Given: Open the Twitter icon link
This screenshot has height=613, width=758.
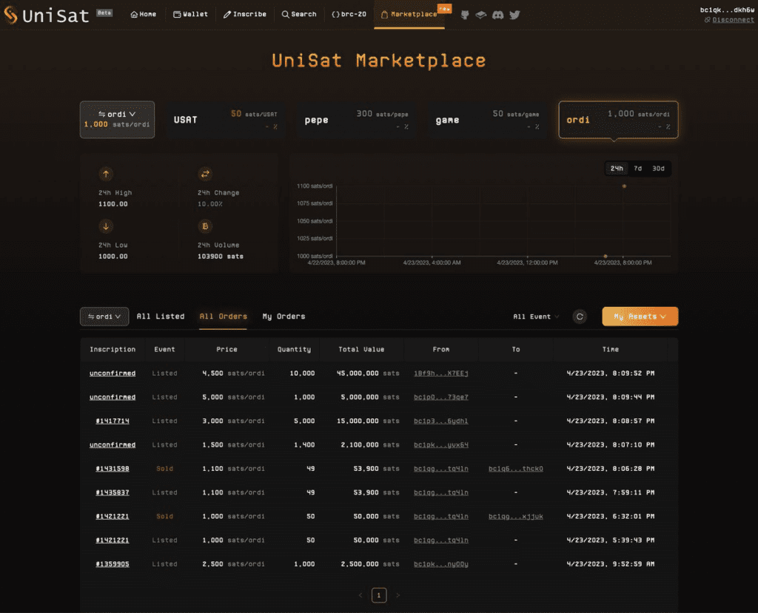Looking at the screenshot, I should point(515,15).
